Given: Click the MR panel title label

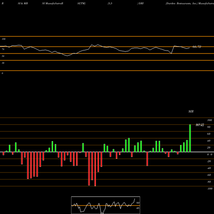Looking at the screenshot, I should tap(191, 111).
